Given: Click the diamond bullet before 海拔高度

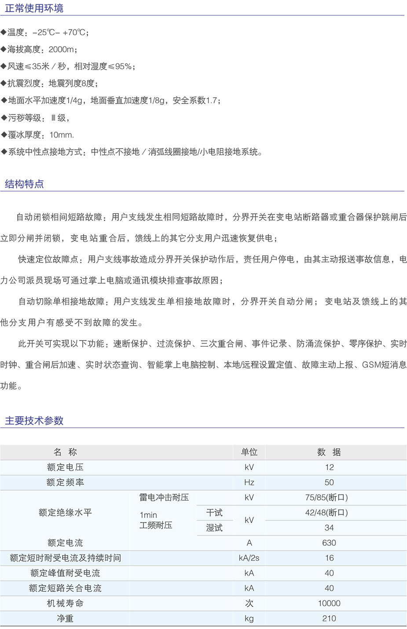Looking at the screenshot, I should 4,49.
